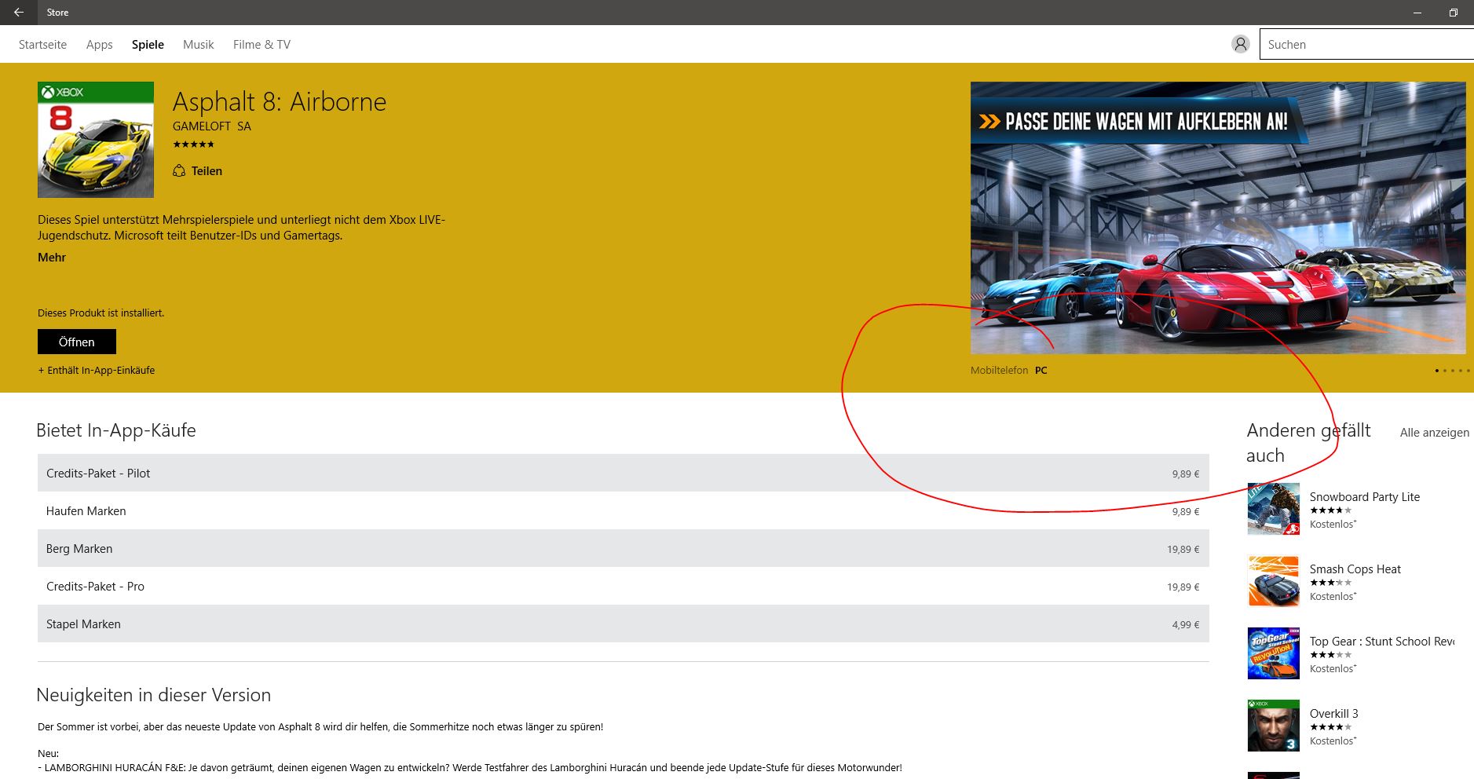Select Stapel Marken purchase row
The height and width of the screenshot is (779, 1474).
point(623,624)
